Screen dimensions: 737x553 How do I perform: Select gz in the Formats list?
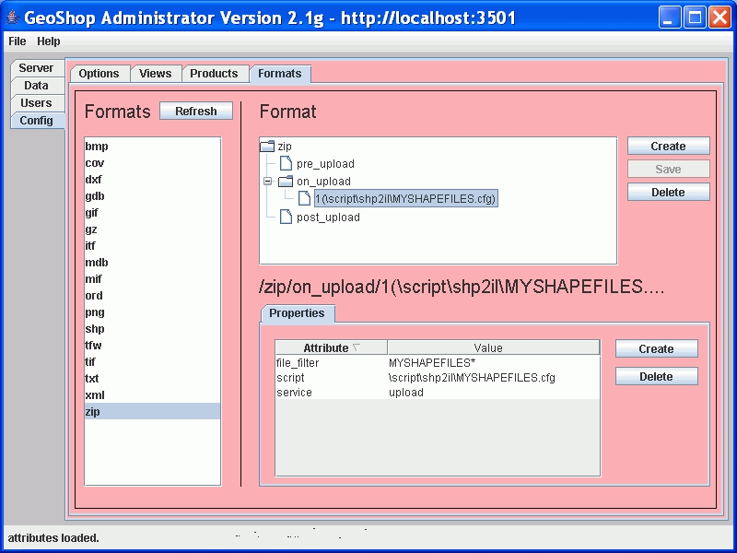pyautogui.click(x=152, y=229)
